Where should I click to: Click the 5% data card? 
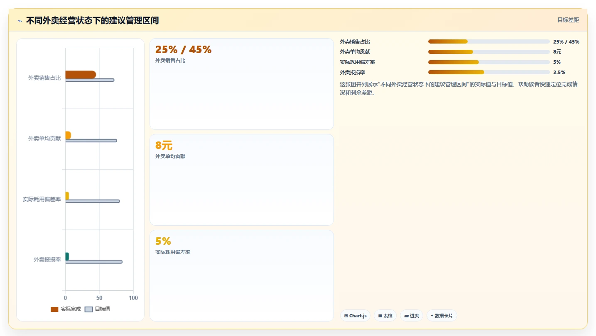tap(242, 275)
